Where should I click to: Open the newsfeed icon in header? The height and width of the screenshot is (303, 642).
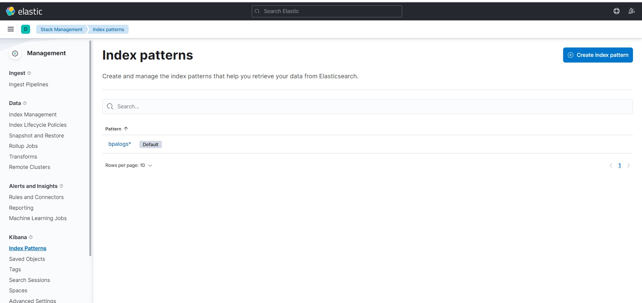pos(631,11)
